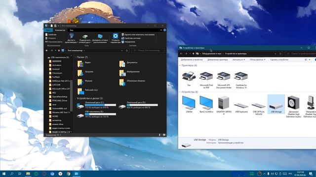Open the Музыка folder icon
This screenshot has height=177, width=316.
click(80, 82)
